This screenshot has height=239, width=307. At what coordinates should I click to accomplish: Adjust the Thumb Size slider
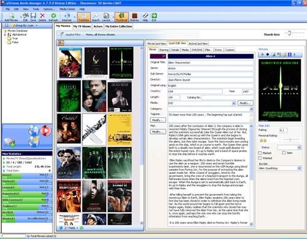coord(289,33)
